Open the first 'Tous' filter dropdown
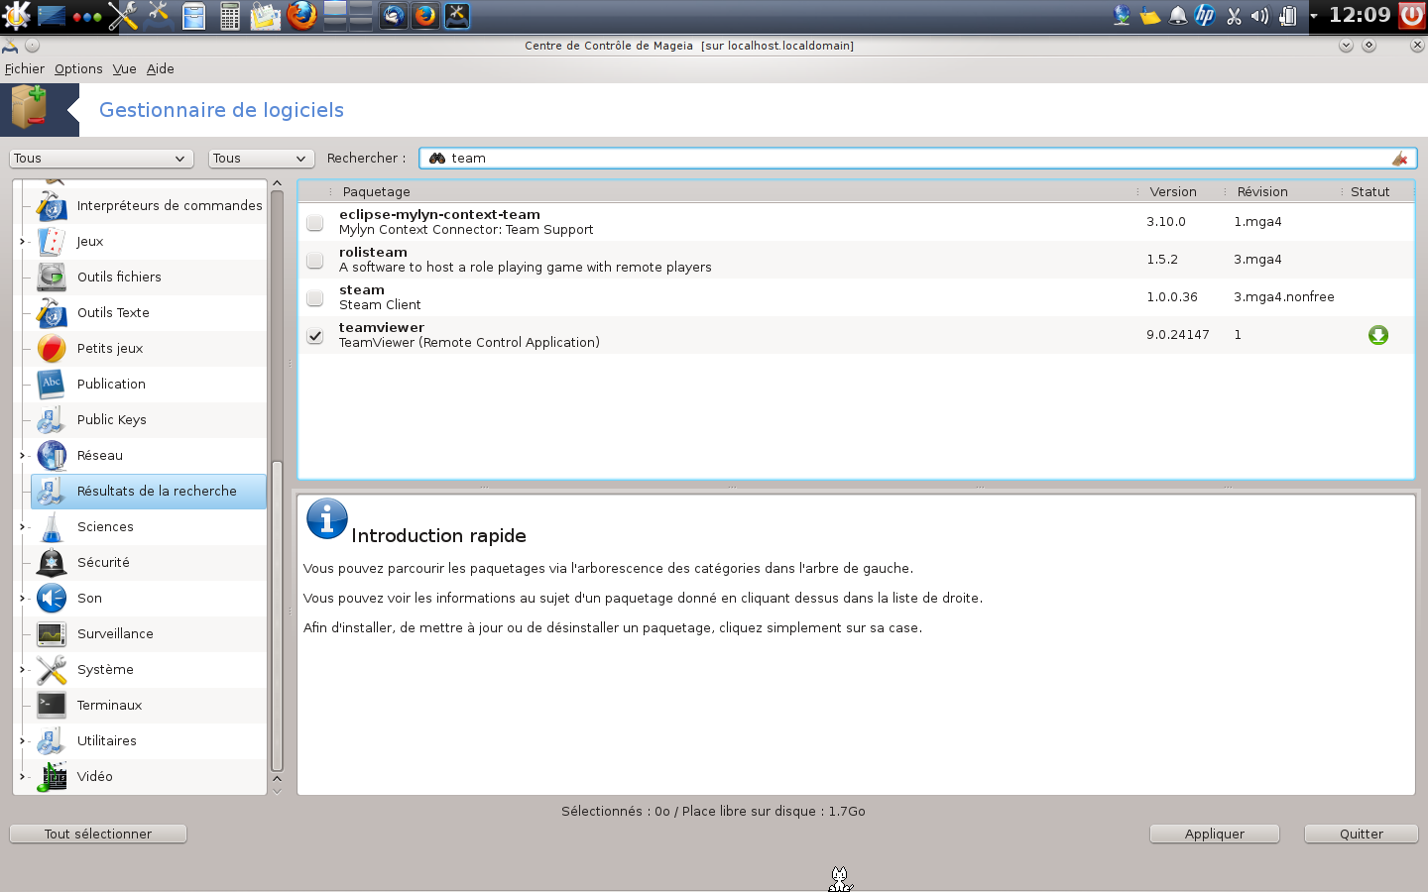 pyautogui.click(x=101, y=159)
